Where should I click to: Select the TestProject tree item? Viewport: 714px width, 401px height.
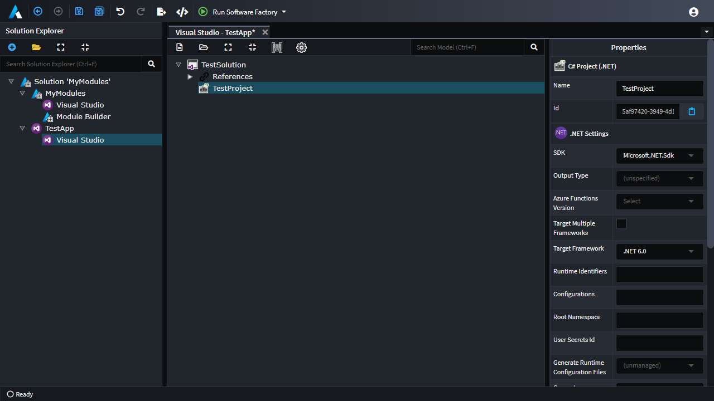click(x=232, y=88)
